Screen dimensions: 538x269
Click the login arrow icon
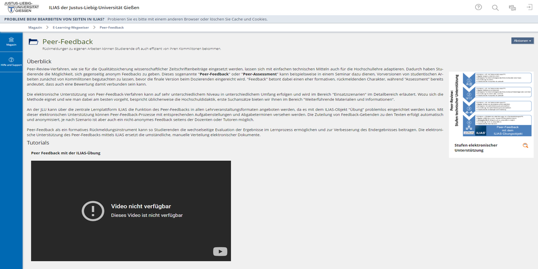[x=530, y=7]
